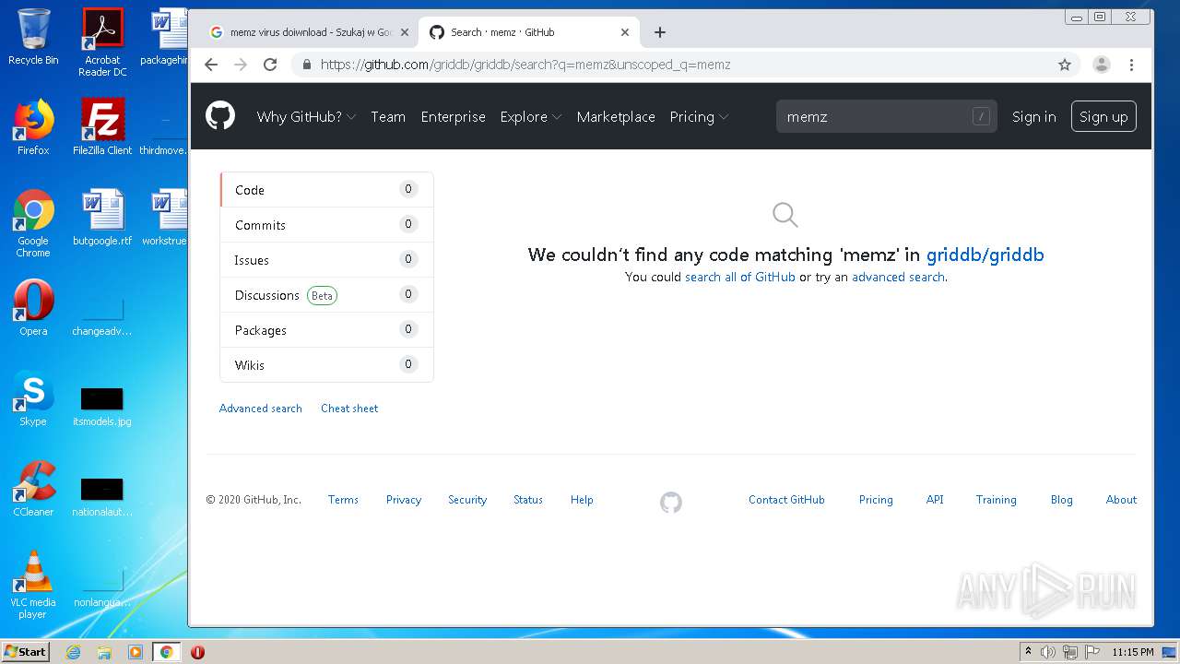Open Opera desktop shortcut

(x=33, y=308)
